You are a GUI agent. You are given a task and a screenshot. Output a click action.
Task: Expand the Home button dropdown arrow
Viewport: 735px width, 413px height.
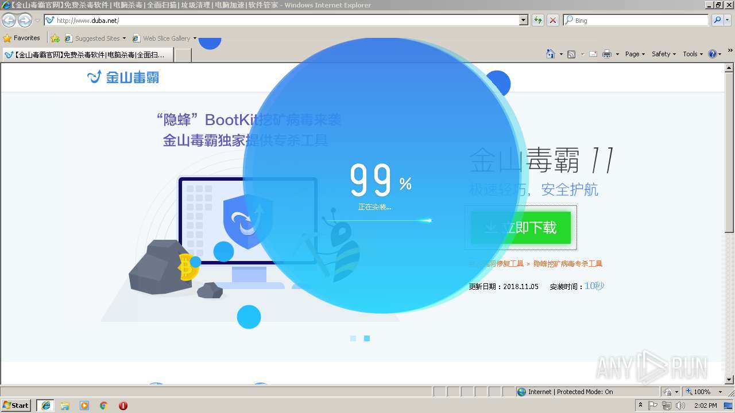561,54
